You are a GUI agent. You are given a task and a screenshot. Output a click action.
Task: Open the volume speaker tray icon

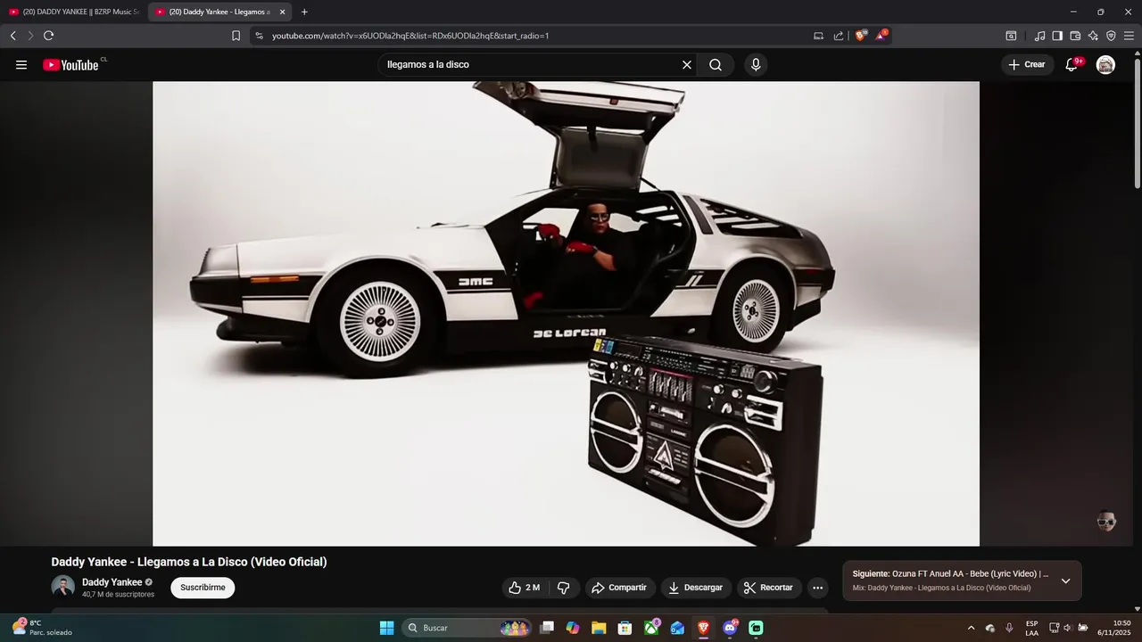pos(1067,628)
